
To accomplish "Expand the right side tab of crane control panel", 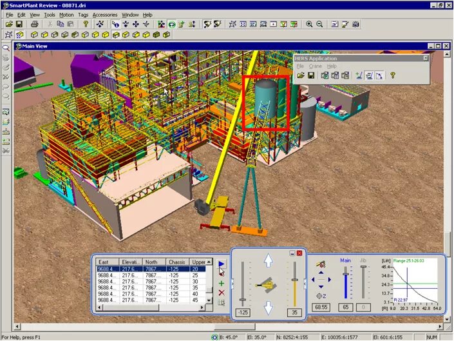I will click(305, 284).
